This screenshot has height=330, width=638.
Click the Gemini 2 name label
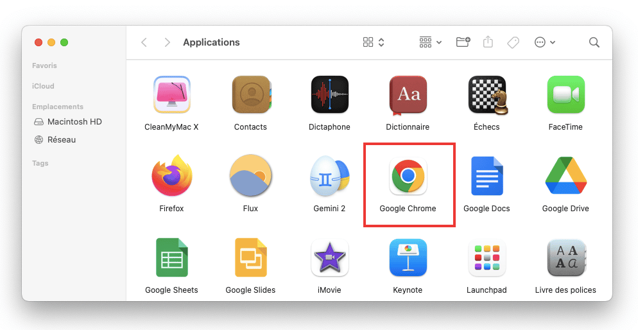click(329, 208)
